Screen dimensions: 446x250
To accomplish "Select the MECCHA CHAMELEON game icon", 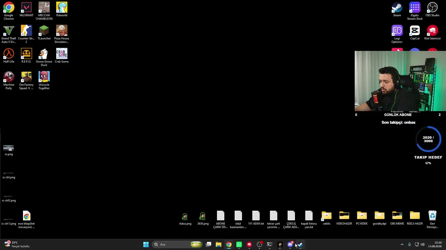I will tap(44, 11).
